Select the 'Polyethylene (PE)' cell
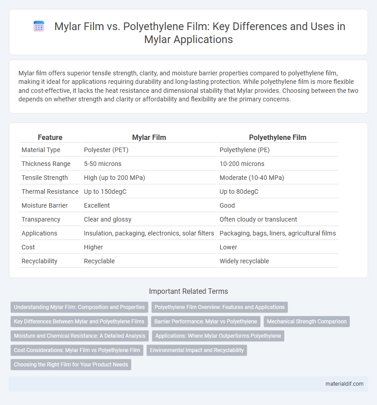The width and height of the screenshot is (377, 405). coord(245,150)
